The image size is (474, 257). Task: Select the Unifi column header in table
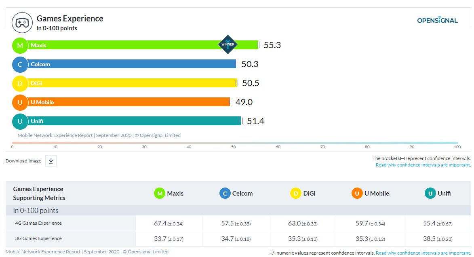click(x=438, y=194)
